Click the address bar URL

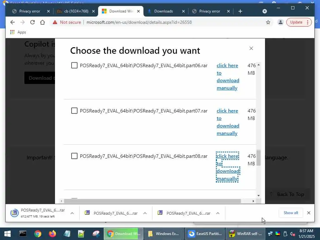click(139, 22)
